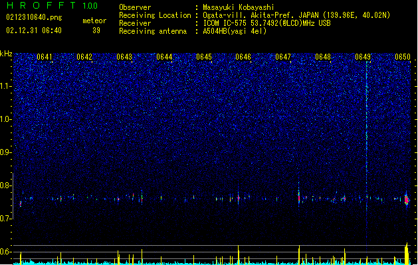This screenshot has height=265, width=418.
Task: Click the 0.9 frequency axis label
Action: tap(6, 152)
